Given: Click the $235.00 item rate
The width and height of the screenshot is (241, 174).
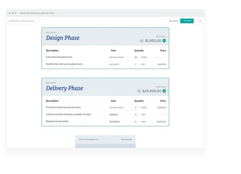Looking at the screenshot, I should tap(114, 115).
